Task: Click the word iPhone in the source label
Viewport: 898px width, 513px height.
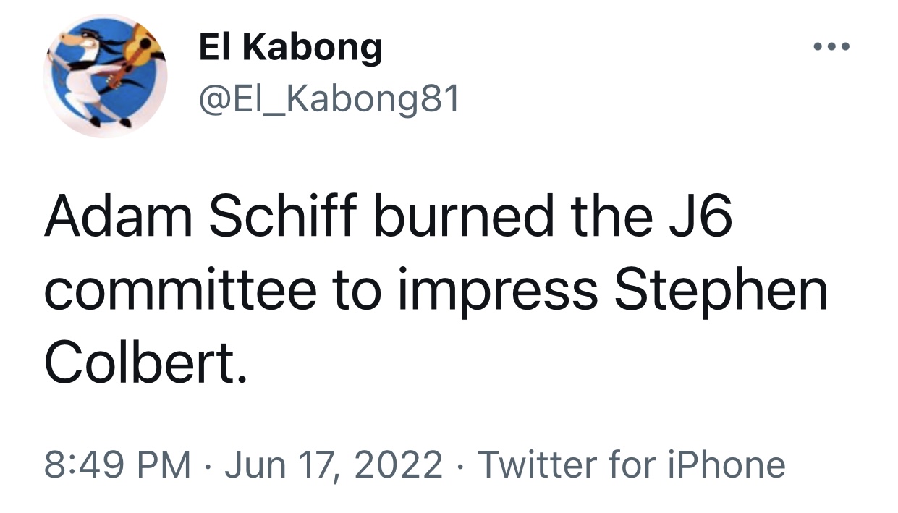Action: click(725, 464)
